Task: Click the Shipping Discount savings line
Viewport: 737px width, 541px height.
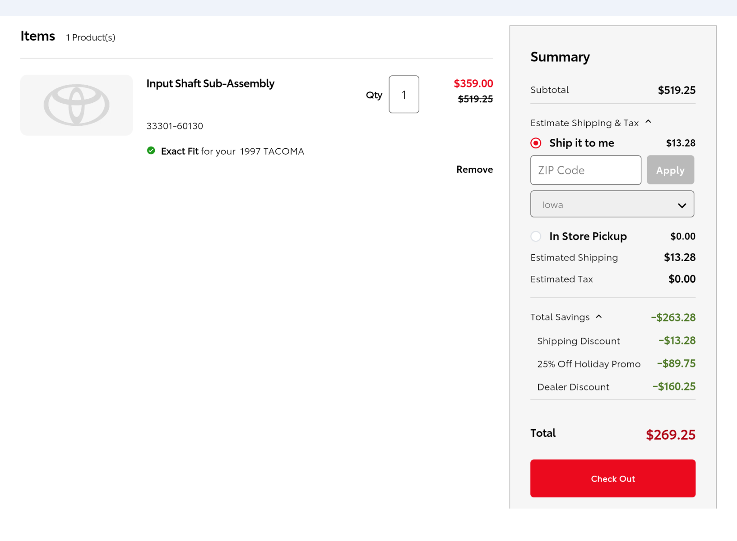Action: click(579, 341)
